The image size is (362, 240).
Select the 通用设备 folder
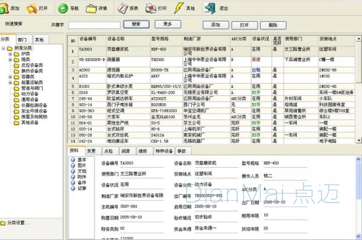26,99
